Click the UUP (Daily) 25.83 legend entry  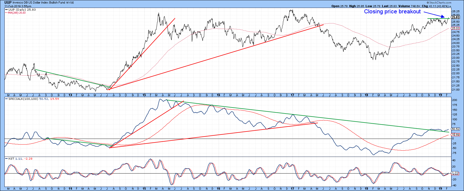click(20, 10)
